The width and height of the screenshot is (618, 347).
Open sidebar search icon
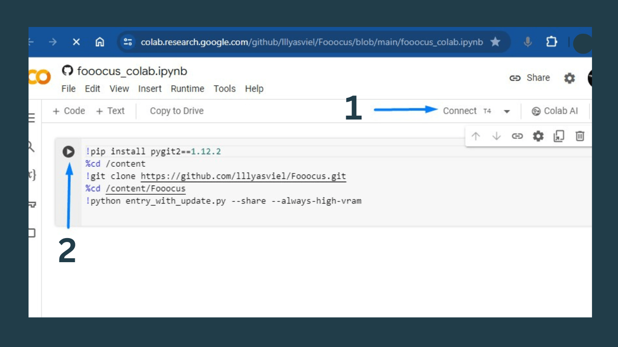click(31, 147)
